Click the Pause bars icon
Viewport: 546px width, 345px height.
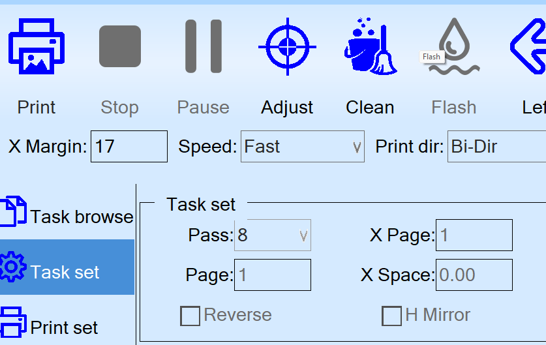(x=203, y=46)
